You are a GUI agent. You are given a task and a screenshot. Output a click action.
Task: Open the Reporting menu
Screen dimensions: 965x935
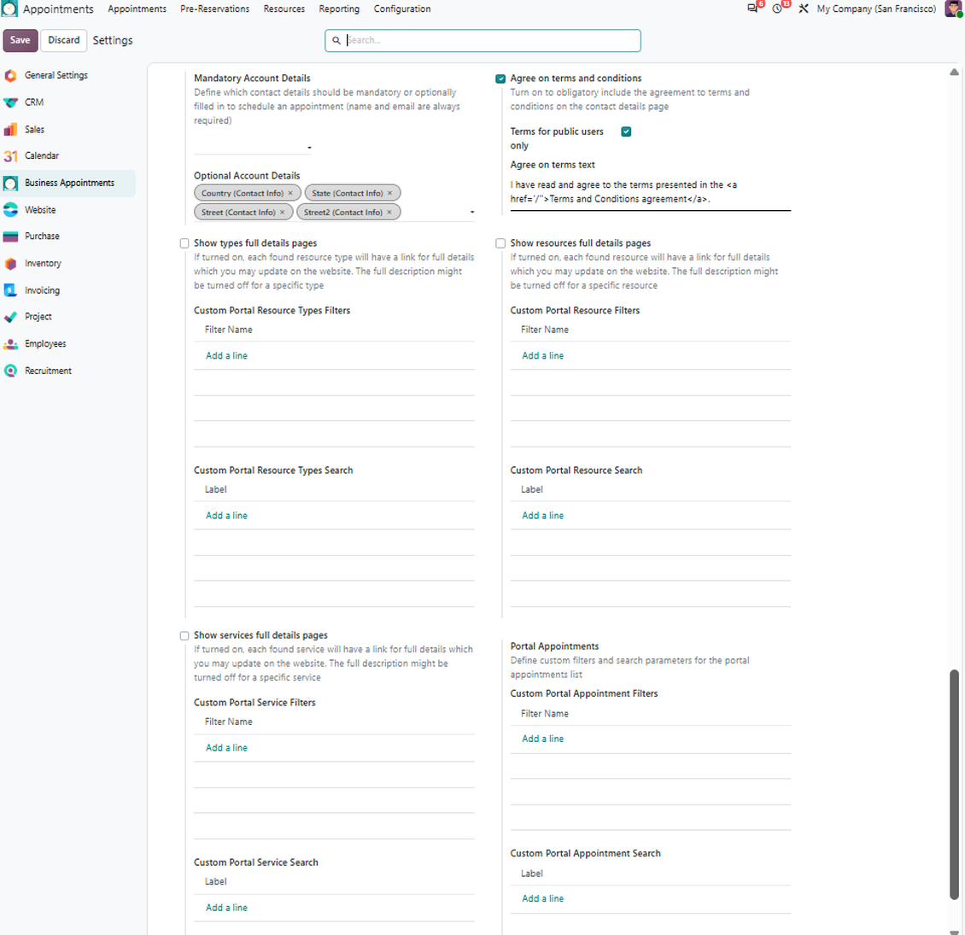(x=339, y=9)
